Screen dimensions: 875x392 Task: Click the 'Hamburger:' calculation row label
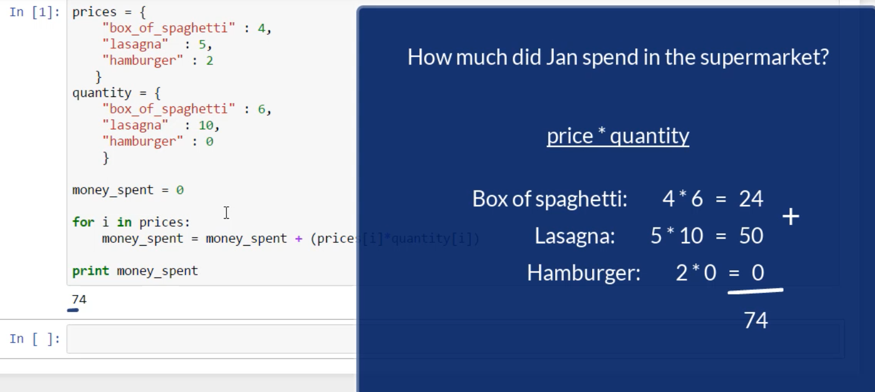(x=583, y=273)
